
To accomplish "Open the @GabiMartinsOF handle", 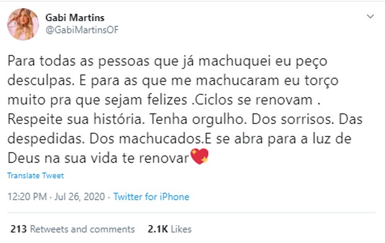I will [82, 30].
